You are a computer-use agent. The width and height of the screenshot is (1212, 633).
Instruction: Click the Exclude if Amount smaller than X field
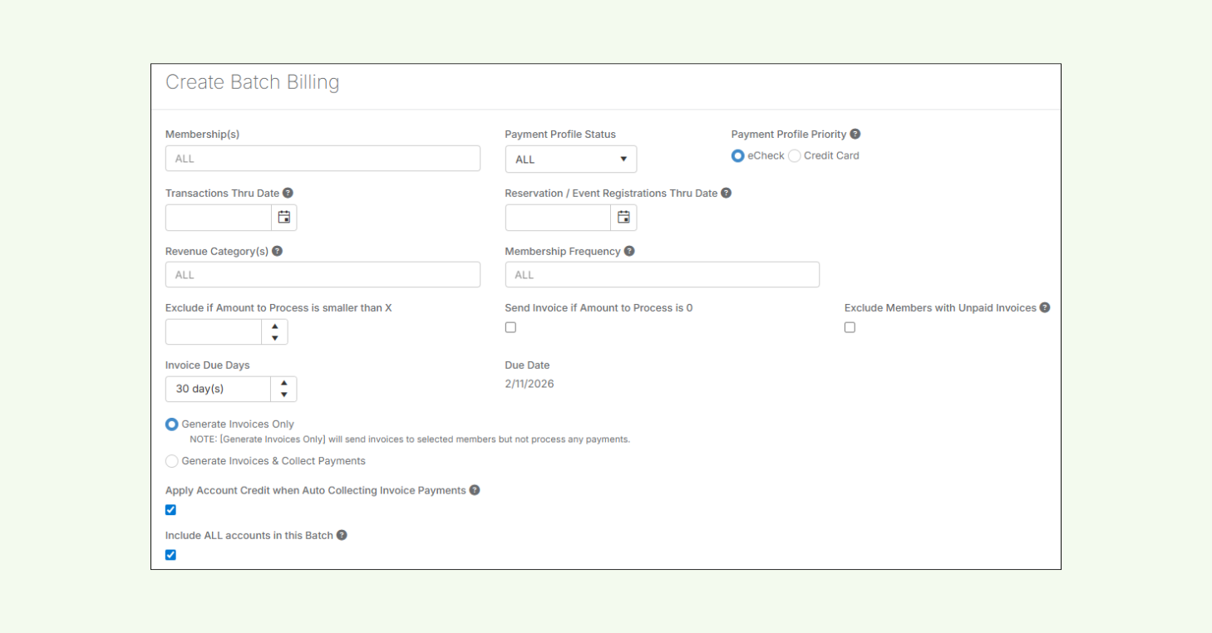214,331
